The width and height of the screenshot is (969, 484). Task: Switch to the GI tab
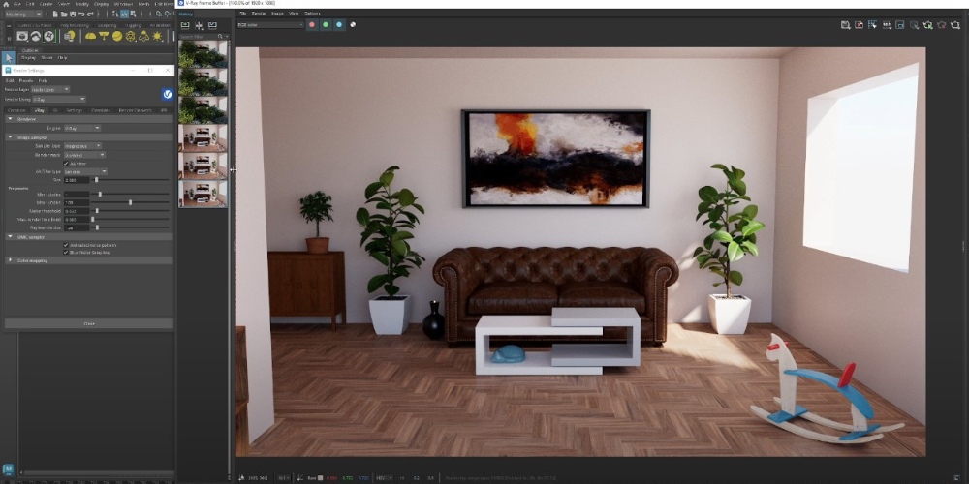point(54,110)
